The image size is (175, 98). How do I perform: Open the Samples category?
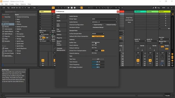7,41
